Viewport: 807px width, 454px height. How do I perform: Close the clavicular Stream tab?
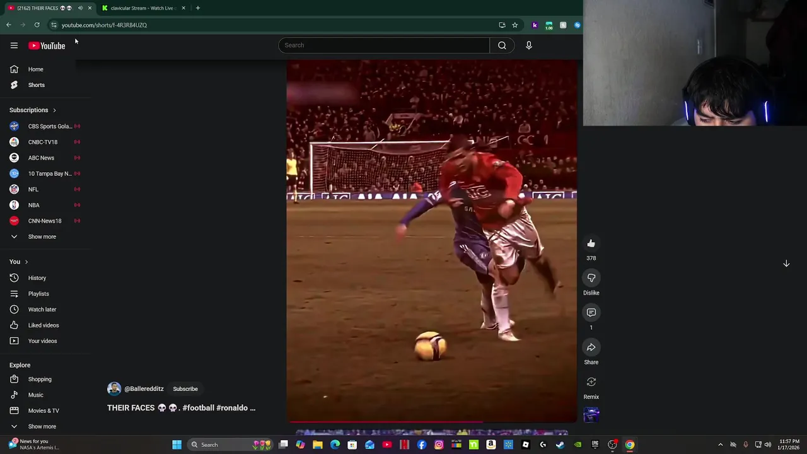tap(183, 8)
